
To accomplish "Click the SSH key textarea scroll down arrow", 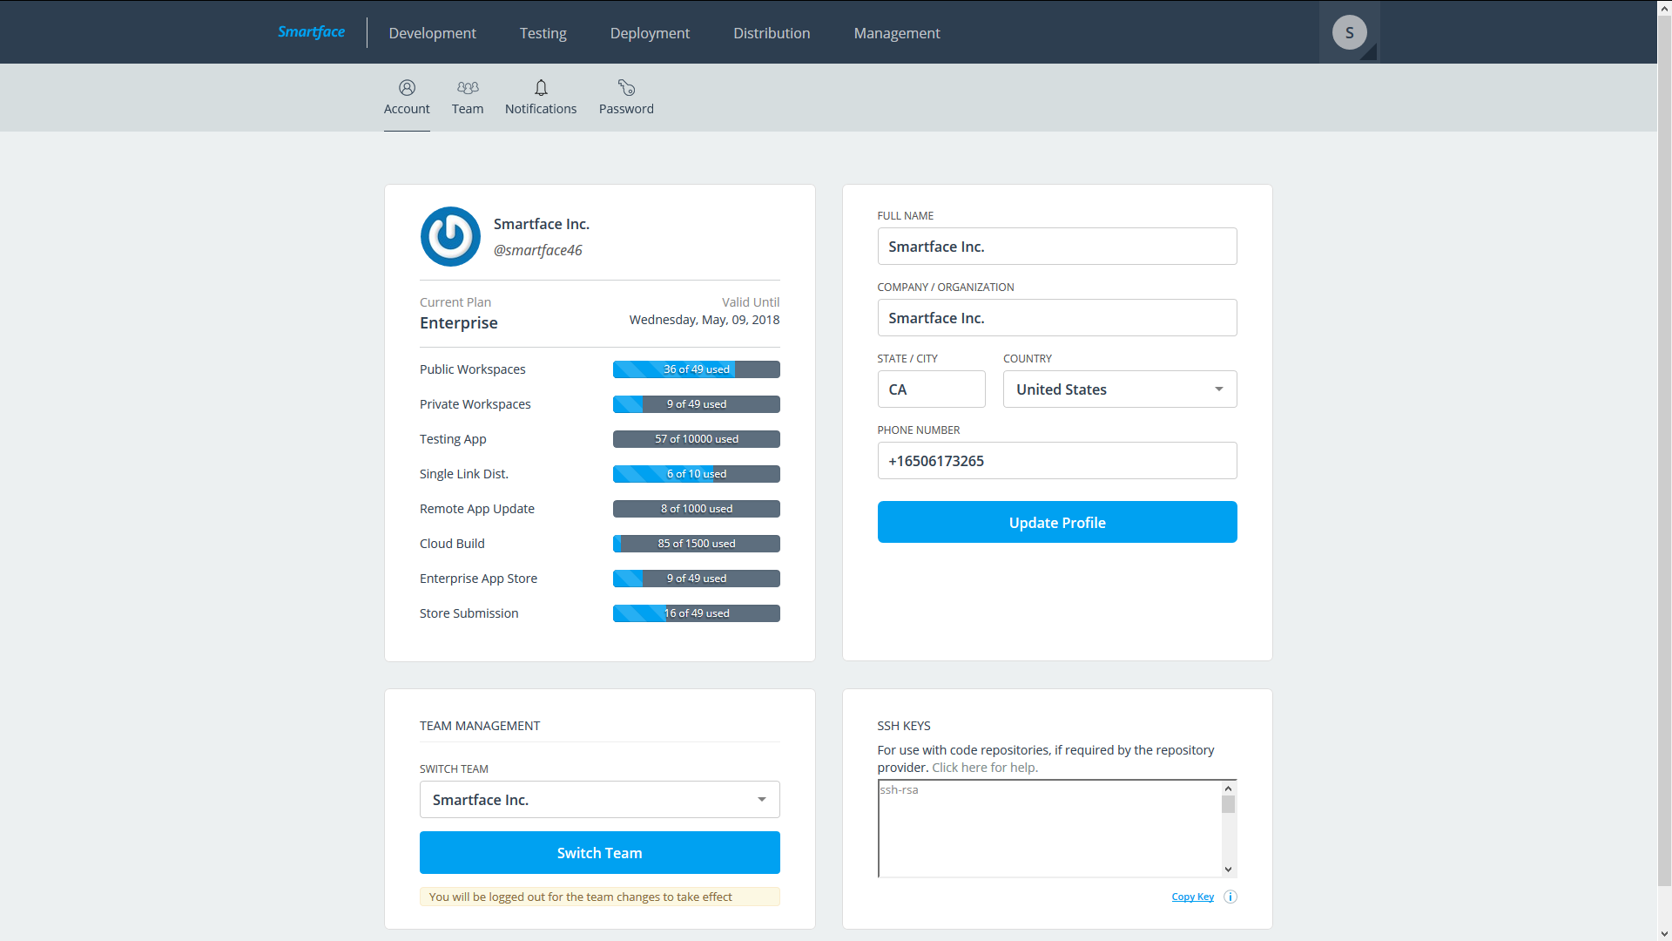I will click(1228, 870).
